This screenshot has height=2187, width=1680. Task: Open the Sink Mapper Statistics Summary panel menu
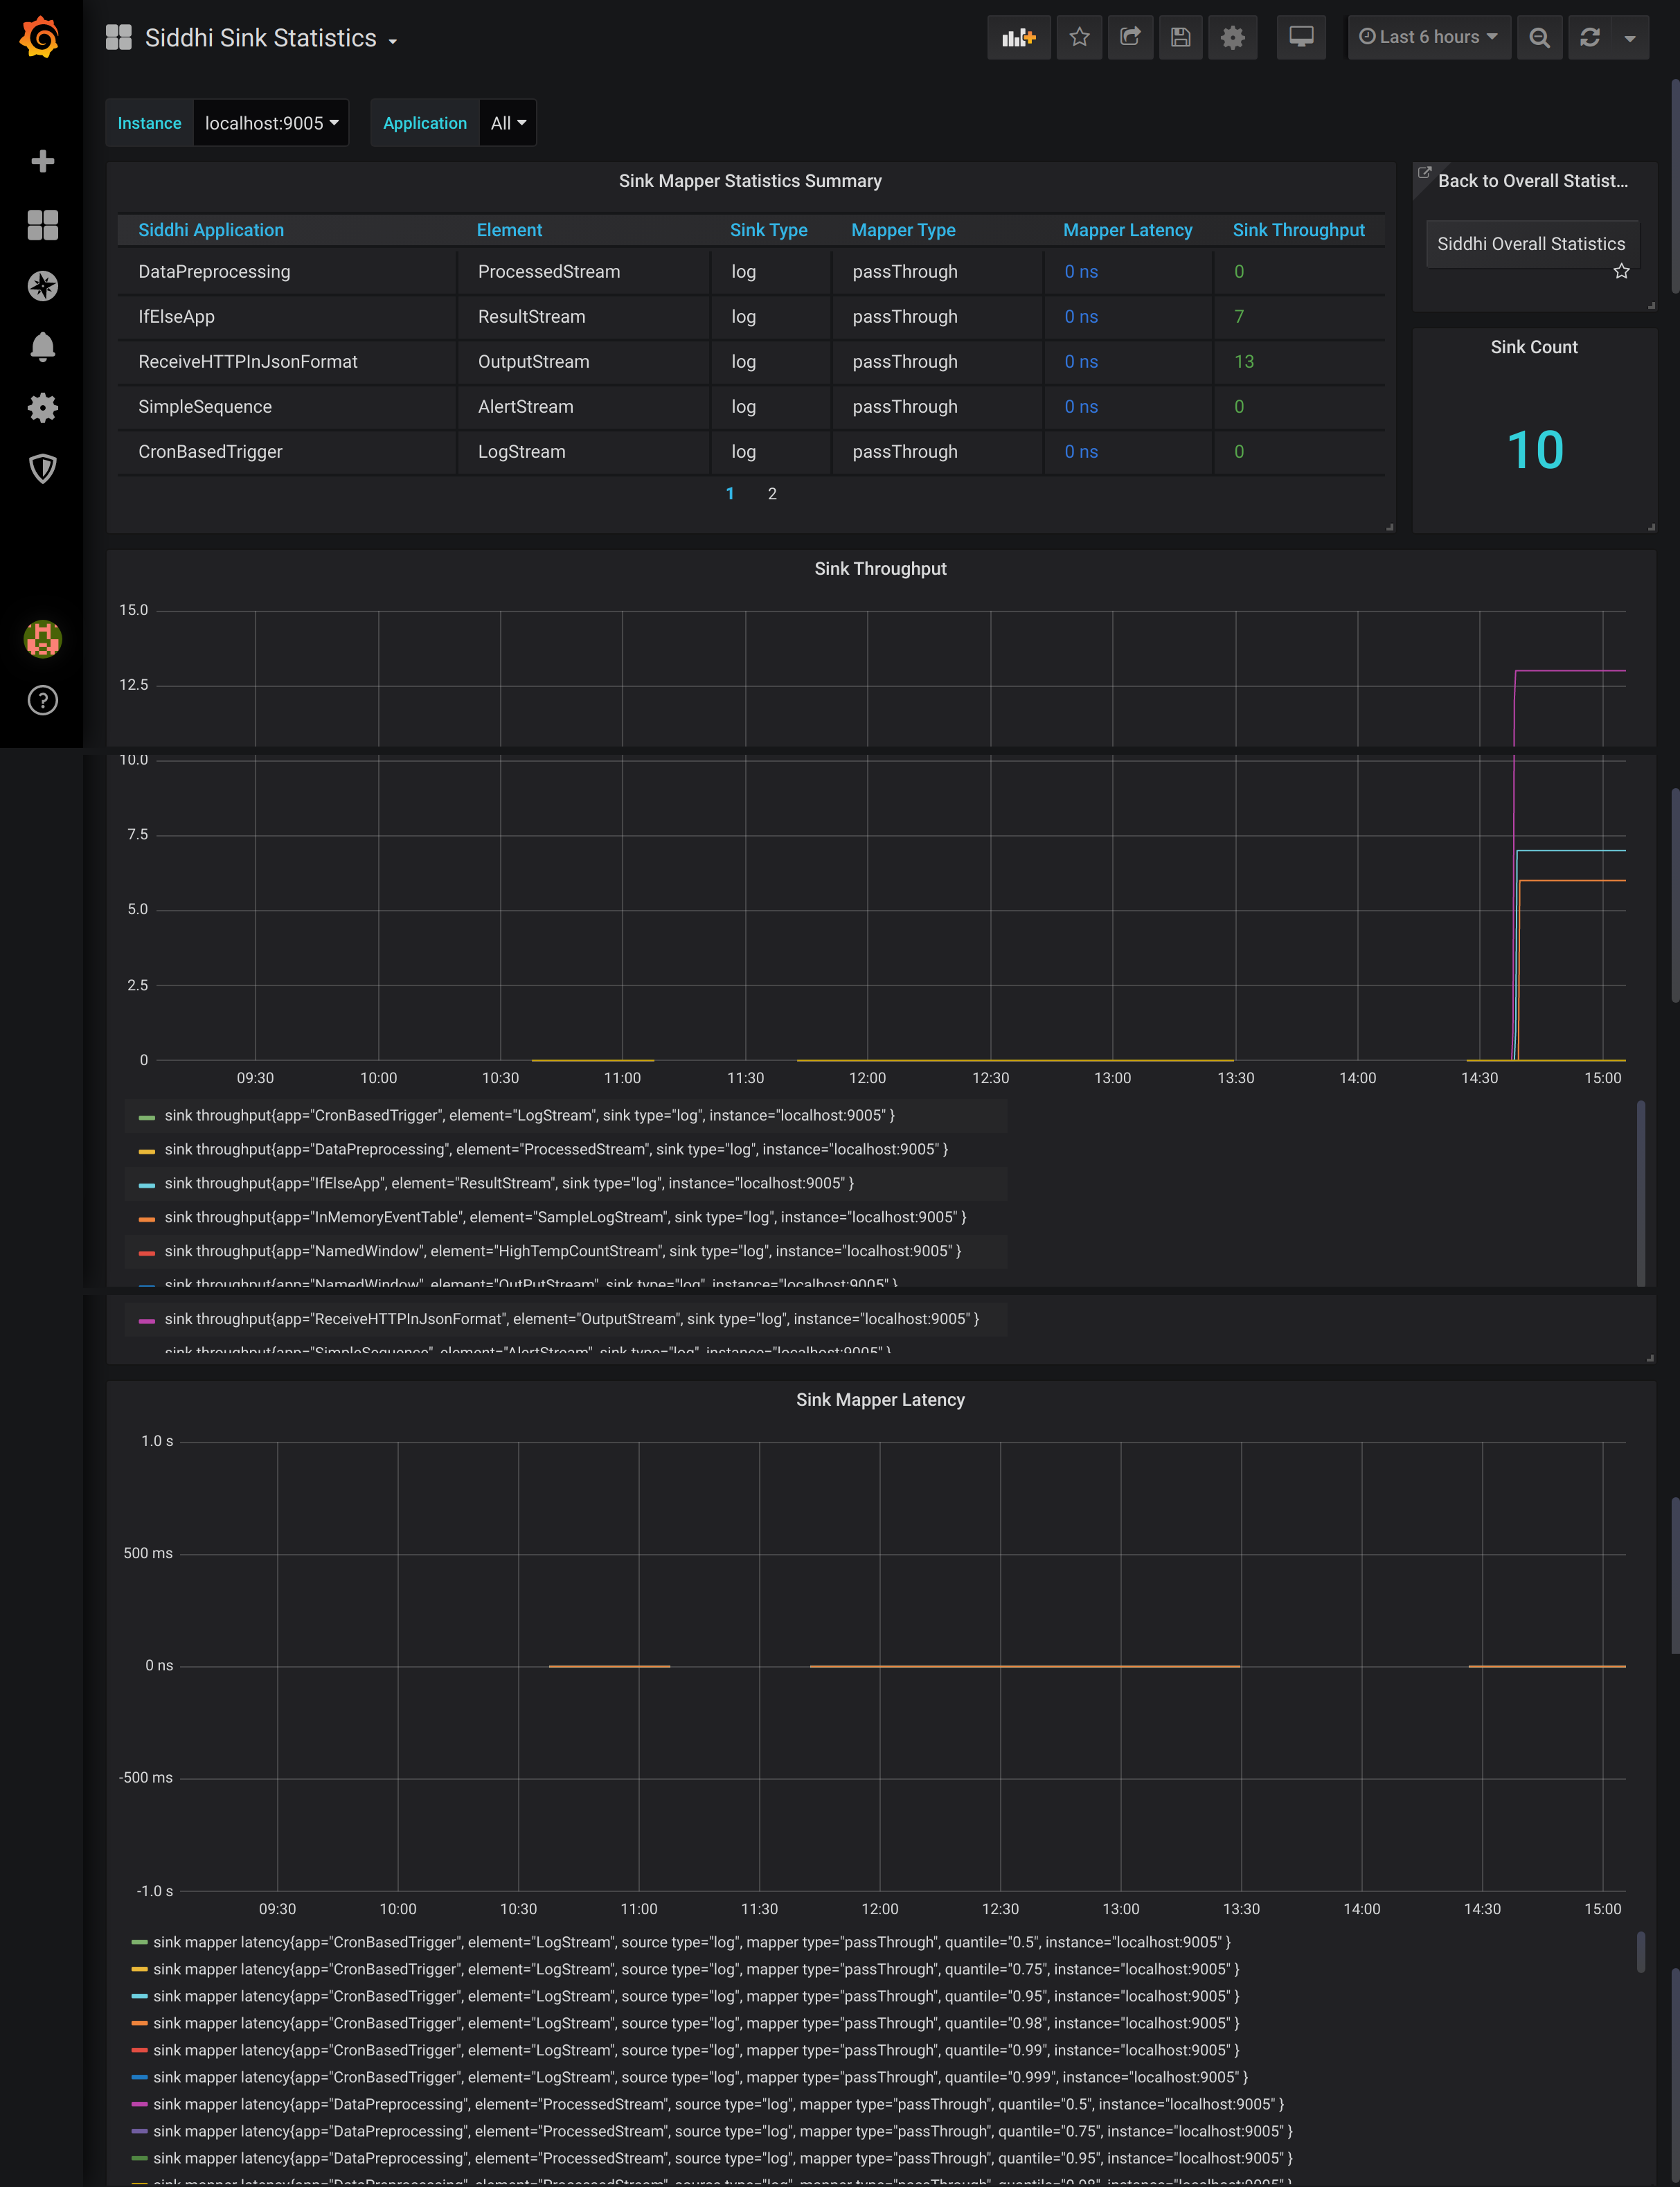[x=750, y=181]
